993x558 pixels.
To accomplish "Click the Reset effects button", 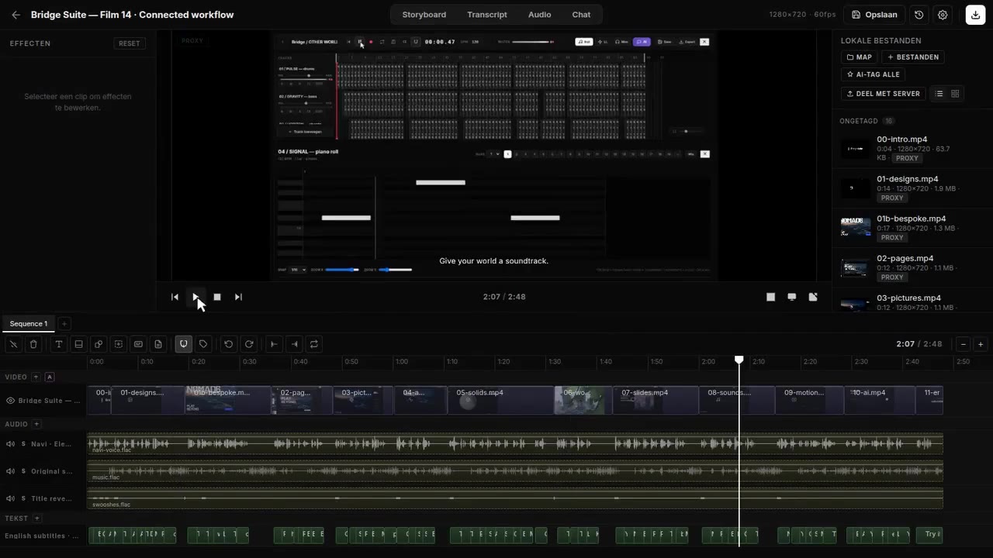I will [130, 43].
